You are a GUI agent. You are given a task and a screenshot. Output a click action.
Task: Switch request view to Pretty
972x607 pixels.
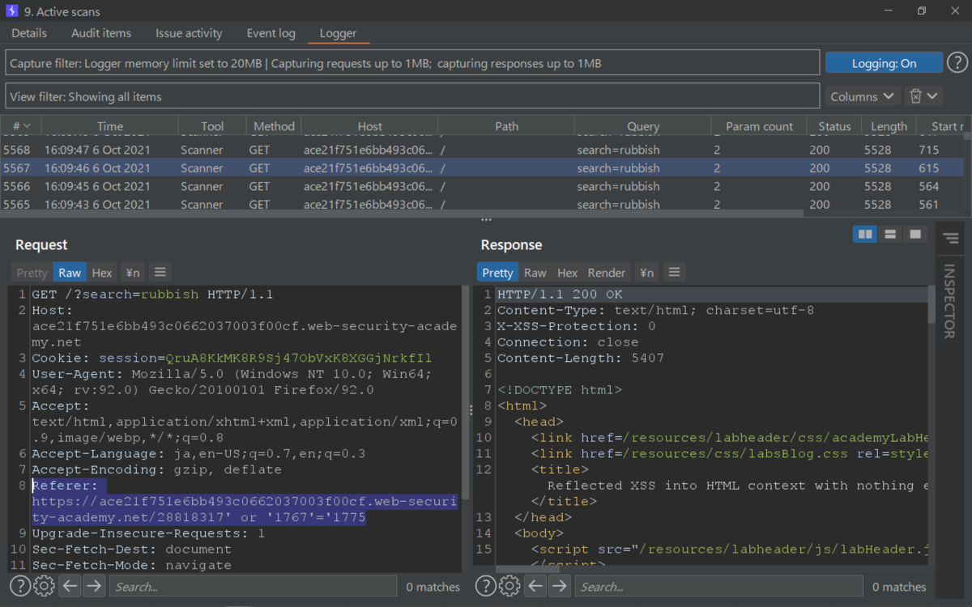pos(32,273)
